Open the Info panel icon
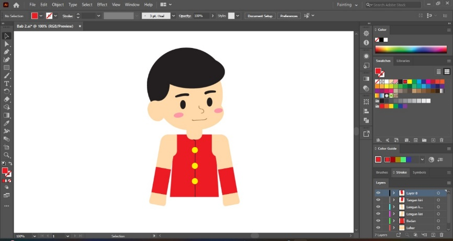The image size is (453, 241). 366,43
